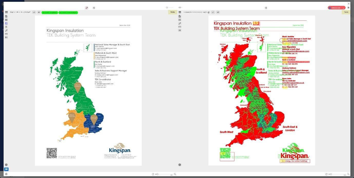The width and height of the screenshot is (354, 178).
Task: Close the comparison with the round X beside dropdown
Action: 348,8
